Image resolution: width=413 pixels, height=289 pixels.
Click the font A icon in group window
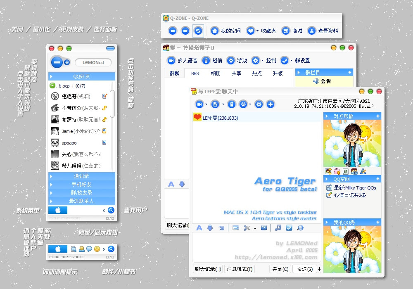(171, 184)
